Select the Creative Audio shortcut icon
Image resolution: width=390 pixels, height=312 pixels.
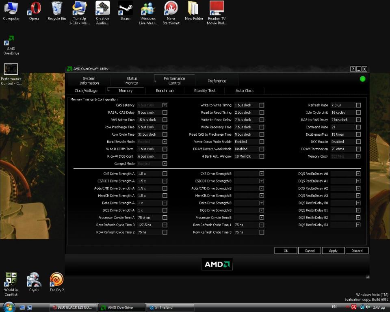(x=102, y=13)
